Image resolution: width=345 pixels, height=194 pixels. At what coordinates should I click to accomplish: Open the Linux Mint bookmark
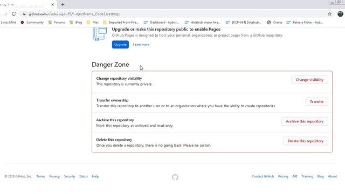pos(8,23)
